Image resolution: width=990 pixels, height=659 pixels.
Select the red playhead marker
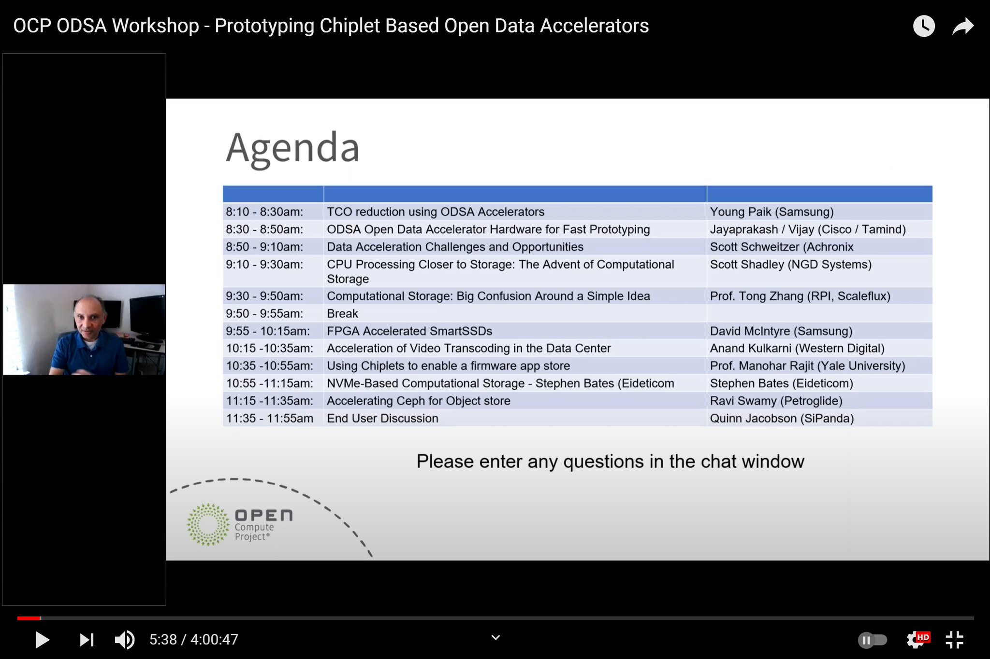[x=41, y=617]
